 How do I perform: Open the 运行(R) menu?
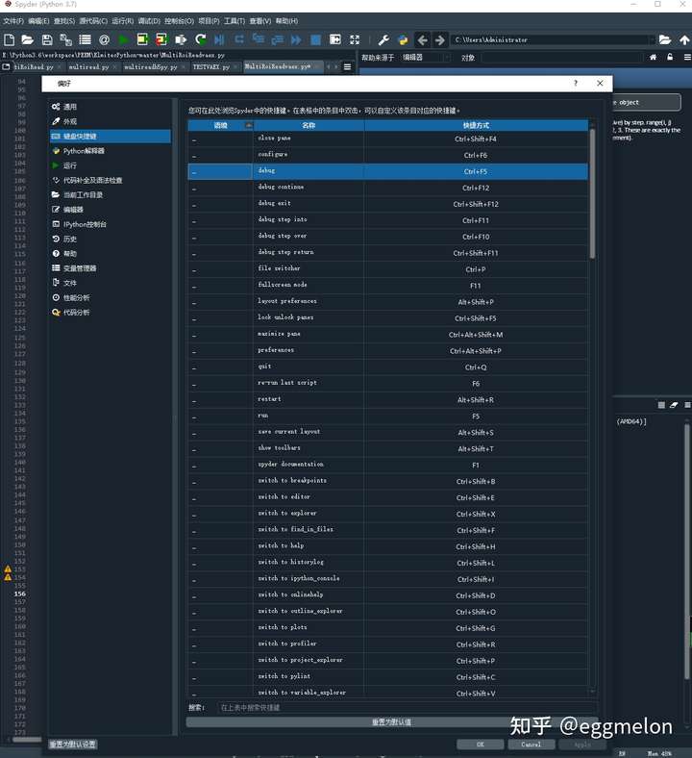pyautogui.click(x=123, y=21)
